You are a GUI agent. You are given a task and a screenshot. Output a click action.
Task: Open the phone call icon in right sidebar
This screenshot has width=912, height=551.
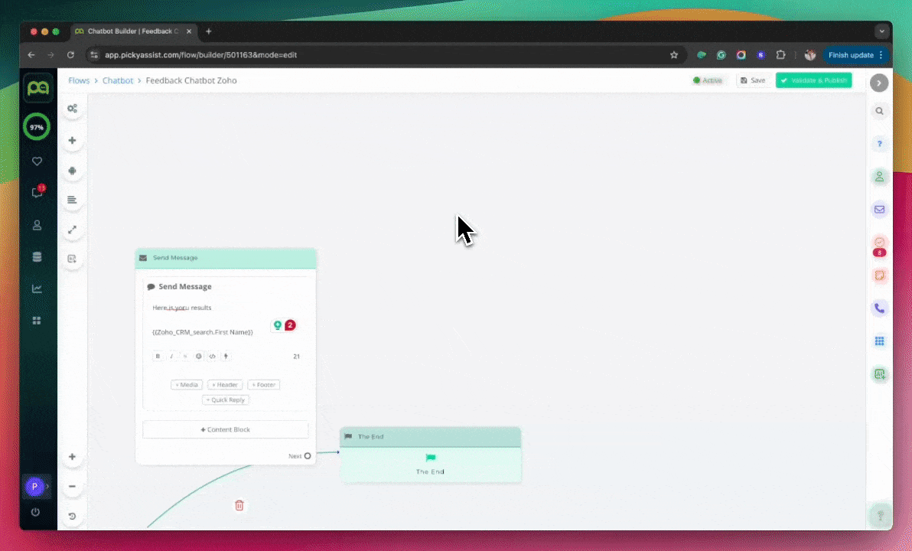[879, 308]
